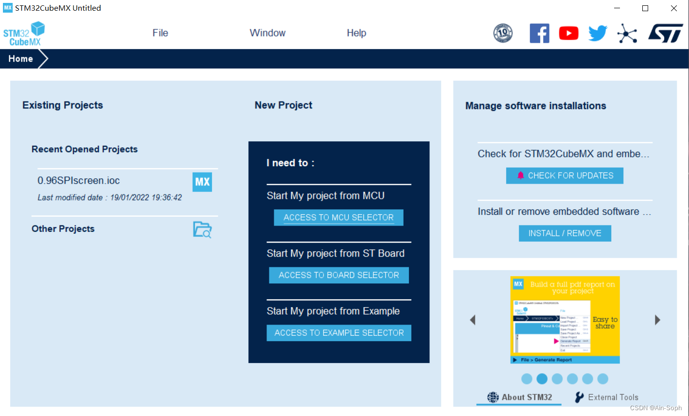The image size is (689, 416).
Task: Select the sixth carousel dot
Action: tap(602, 379)
